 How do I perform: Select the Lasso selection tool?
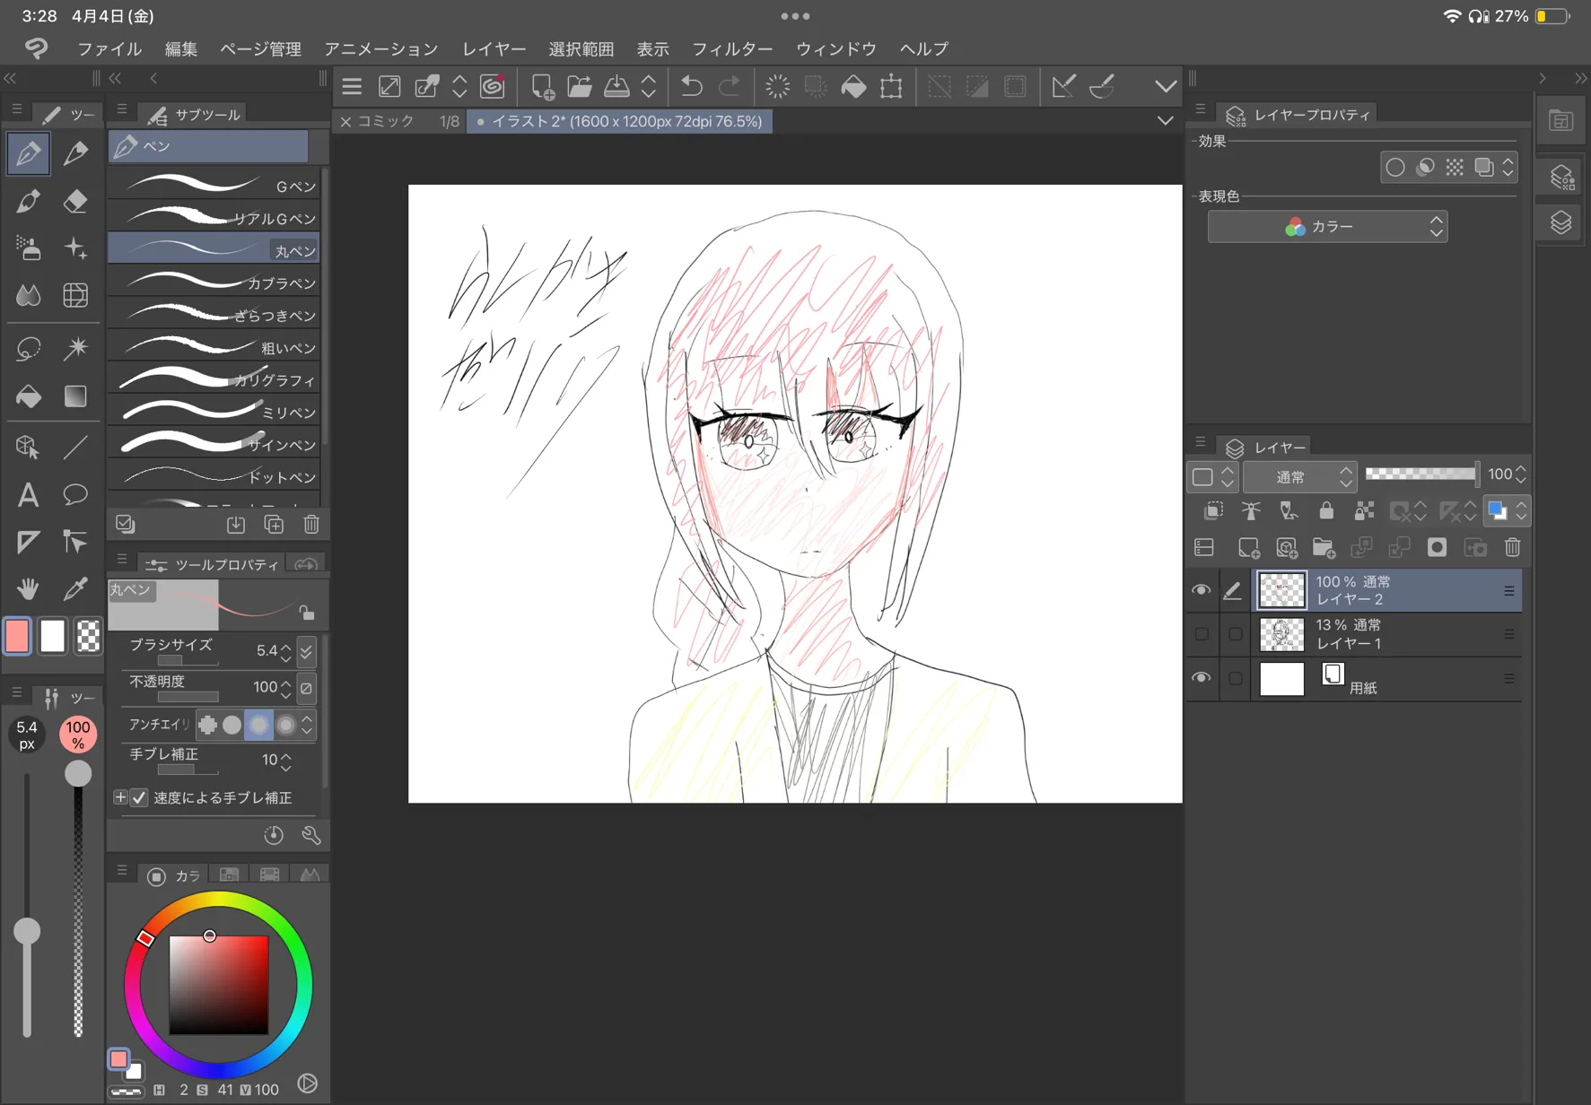tap(28, 348)
